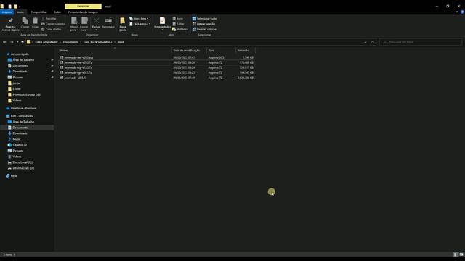Viewport: 465px width, 261px height.
Task: Open the Copiar para menu
Action: [84, 24]
